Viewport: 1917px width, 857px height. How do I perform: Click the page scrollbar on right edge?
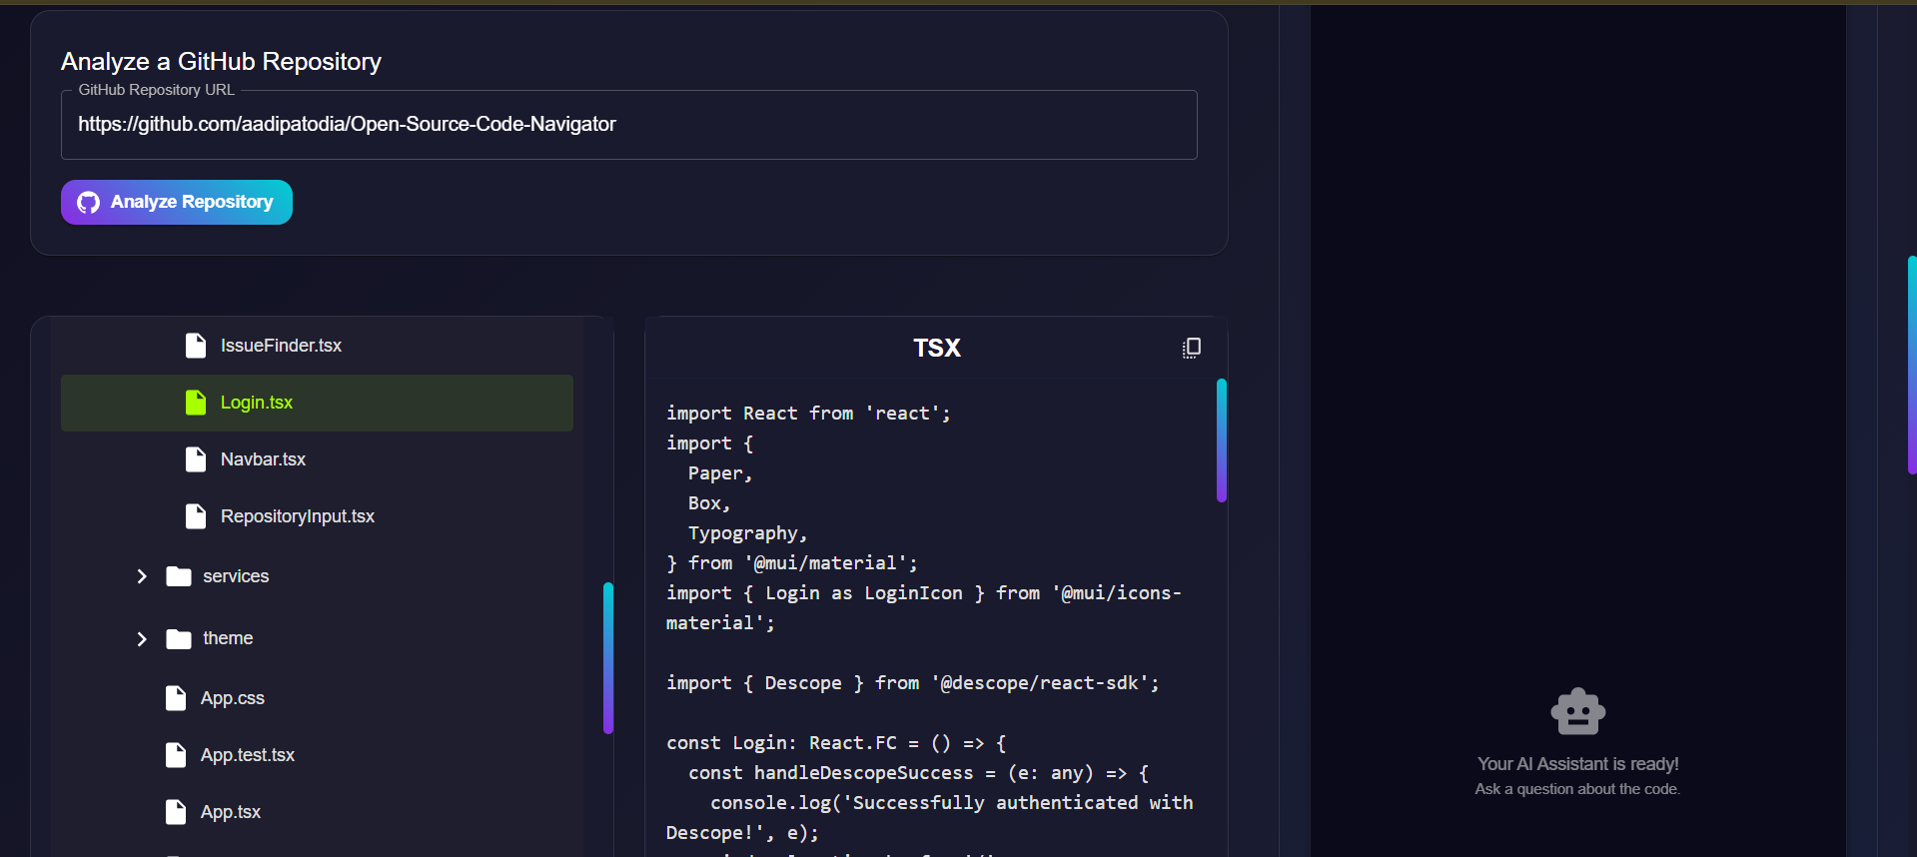coord(1912,365)
